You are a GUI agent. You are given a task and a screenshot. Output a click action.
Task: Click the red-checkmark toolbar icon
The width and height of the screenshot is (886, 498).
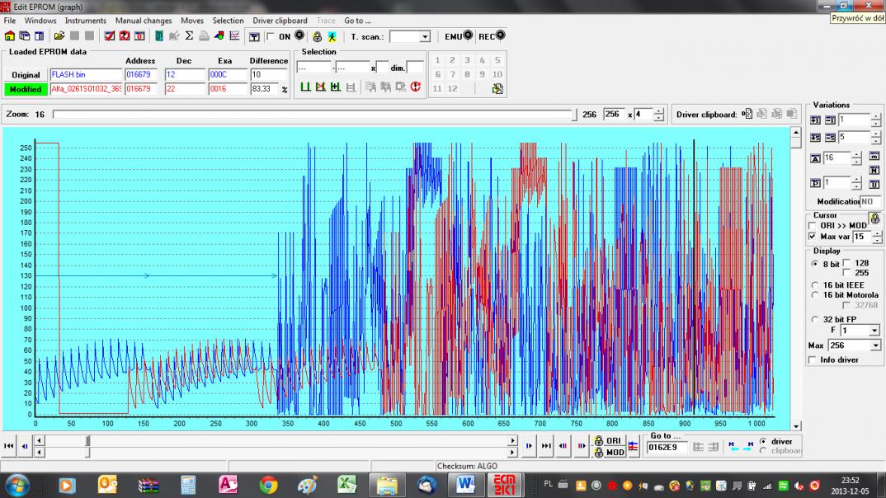[x=110, y=36]
